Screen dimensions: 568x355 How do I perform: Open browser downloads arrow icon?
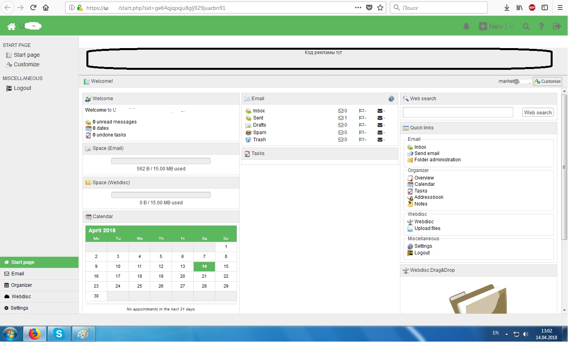tap(507, 7)
